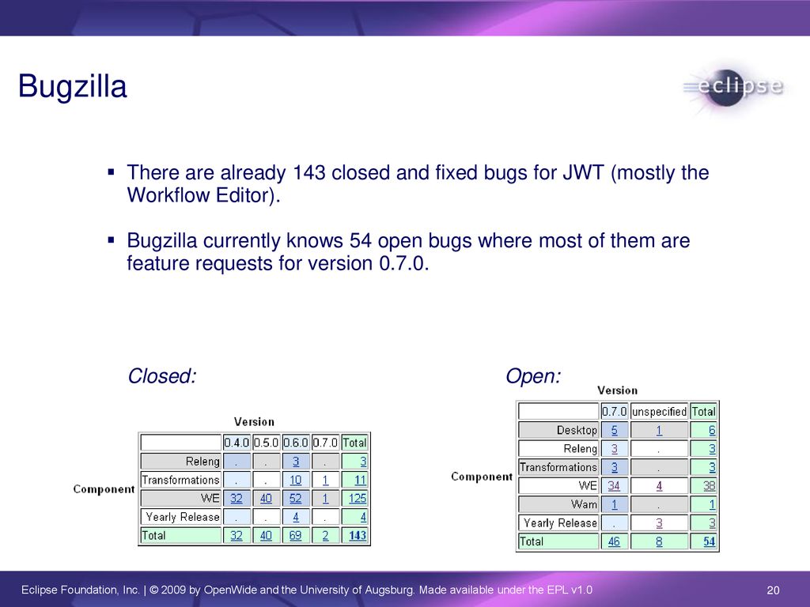Open Closed Total row 0.5.0 link 40
Image resolution: width=810 pixels, height=607 pixels.
[x=266, y=536]
